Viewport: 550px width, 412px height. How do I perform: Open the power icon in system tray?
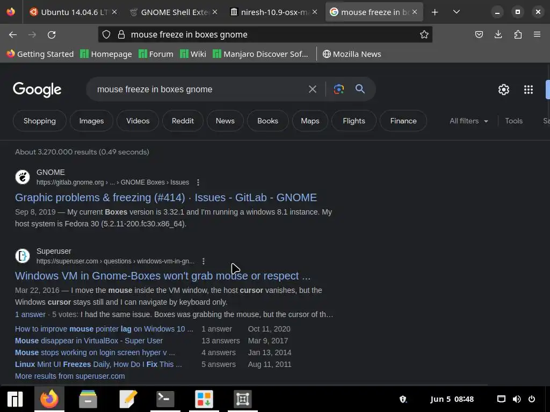(x=532, y=399)
